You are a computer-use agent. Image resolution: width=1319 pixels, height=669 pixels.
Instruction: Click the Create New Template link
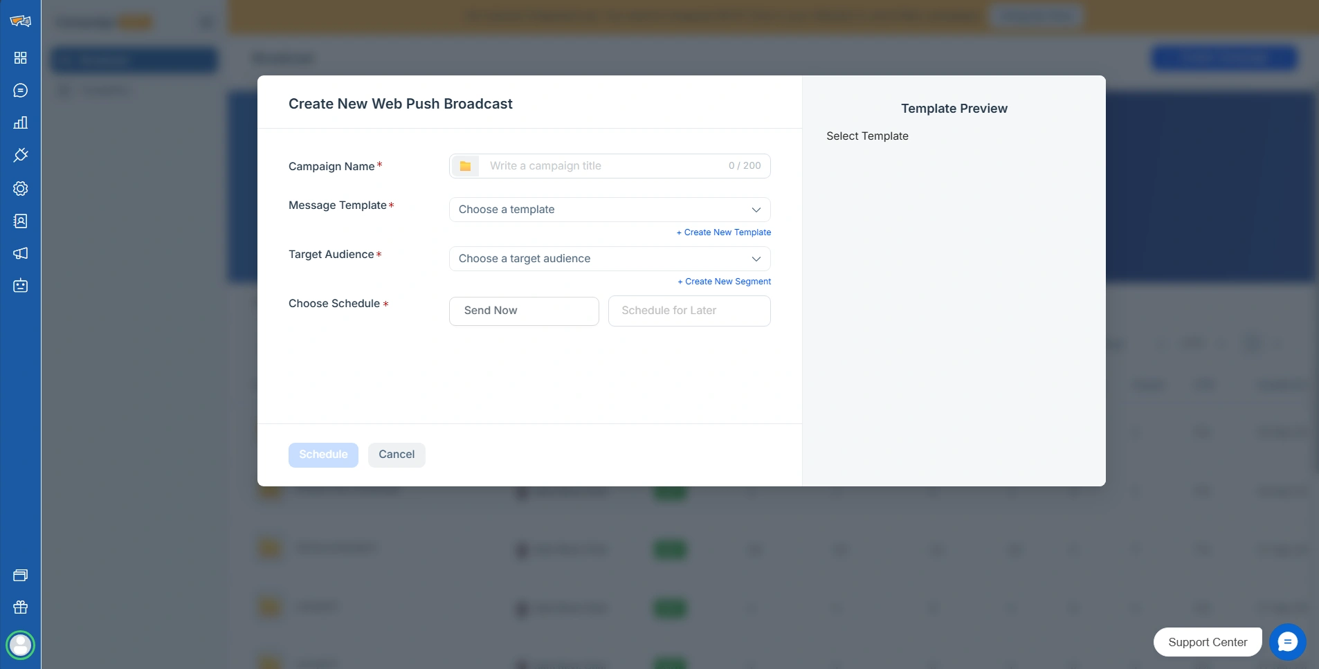click(x=724, y=232)
